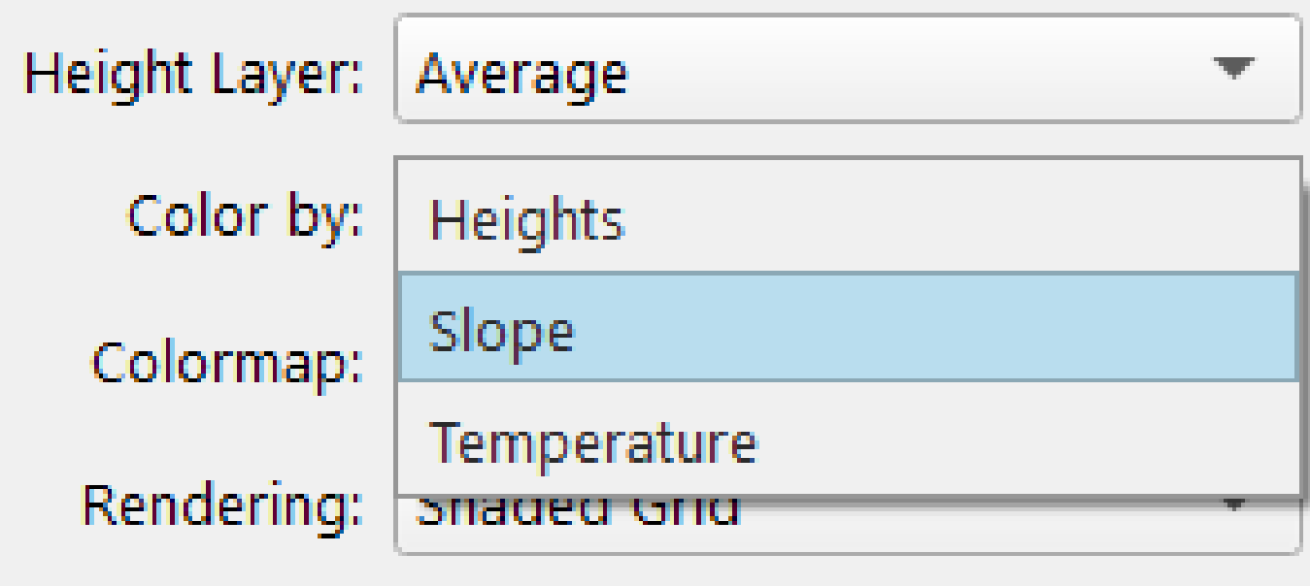The height and width of the screenshot is (586, 1310).
Task: Click the Color by label
Action: click(245, 217)
